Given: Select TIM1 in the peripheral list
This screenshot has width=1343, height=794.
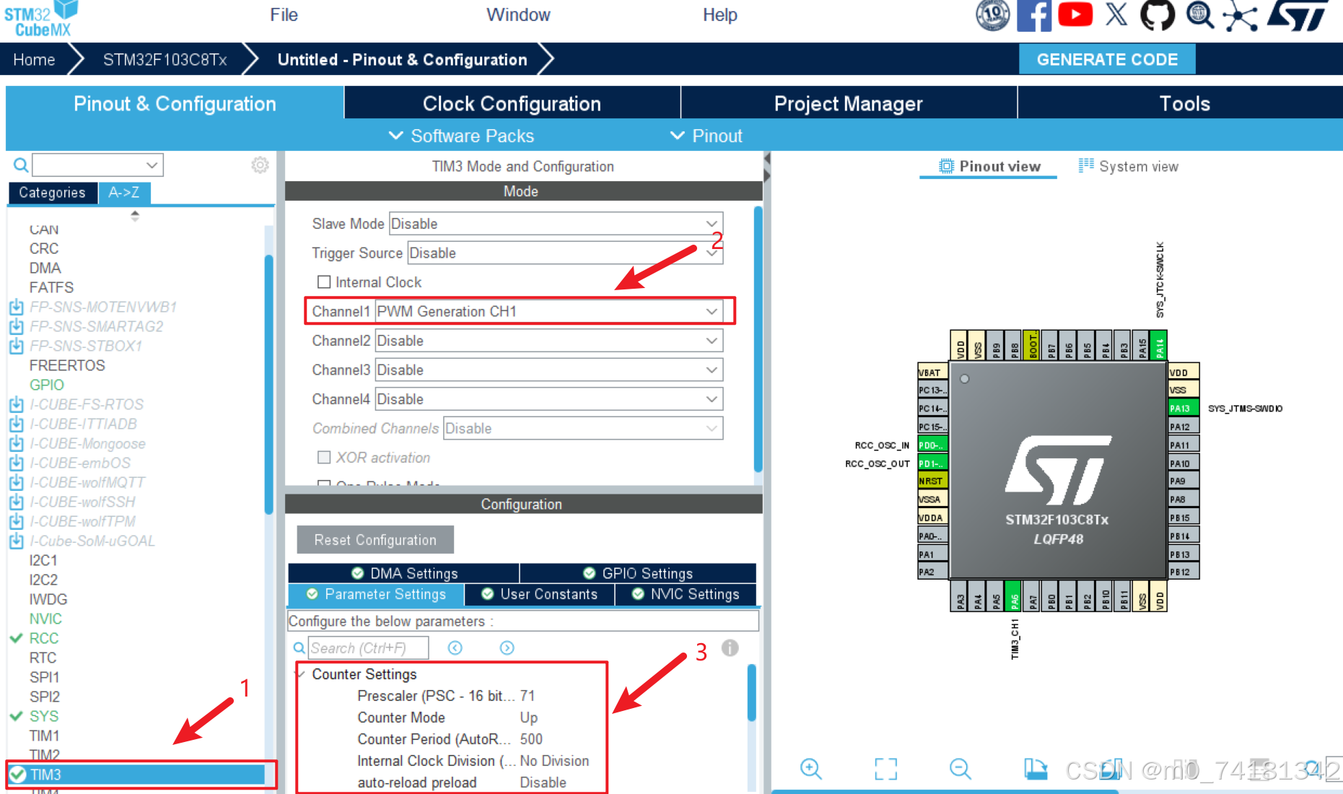Looking at the screenshot, I should pos(44,736).
